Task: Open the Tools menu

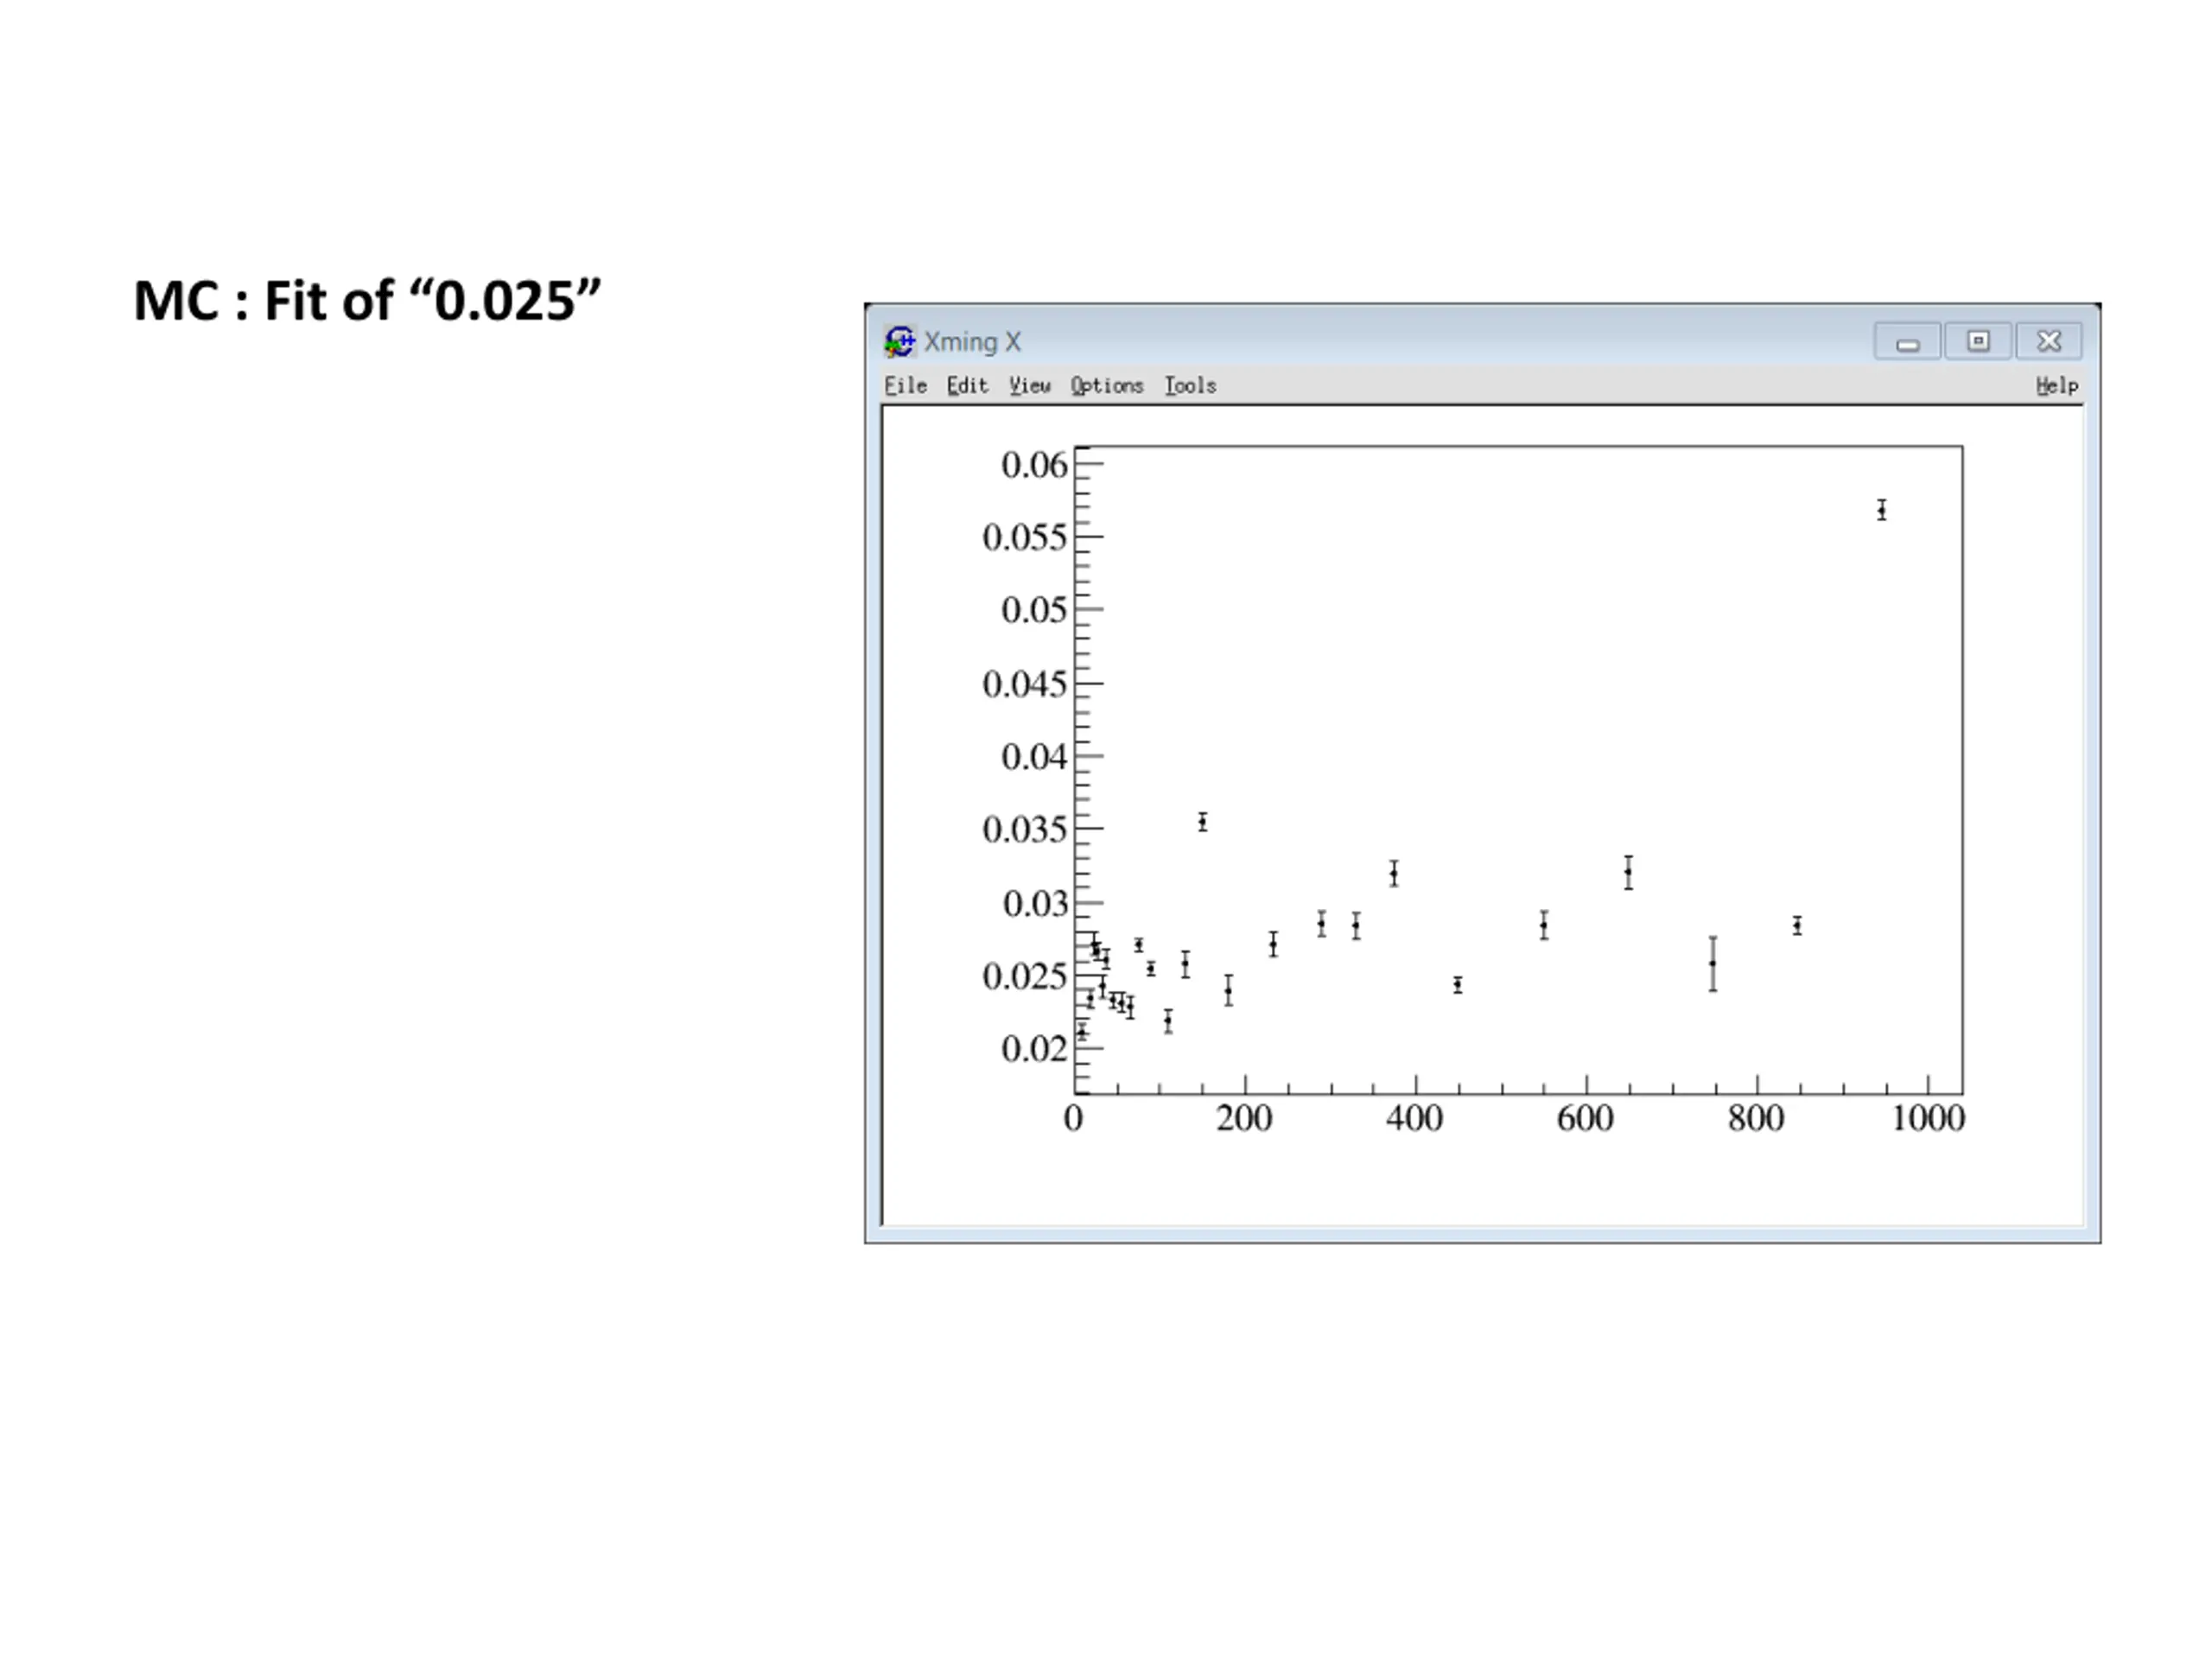Action: 1190,386
